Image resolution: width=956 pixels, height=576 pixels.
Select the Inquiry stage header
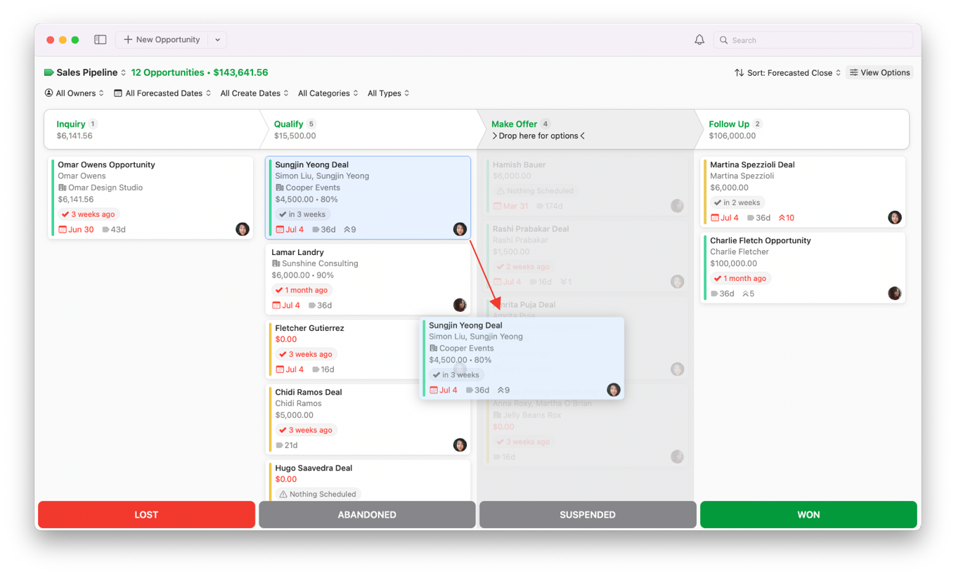point(151,129)
